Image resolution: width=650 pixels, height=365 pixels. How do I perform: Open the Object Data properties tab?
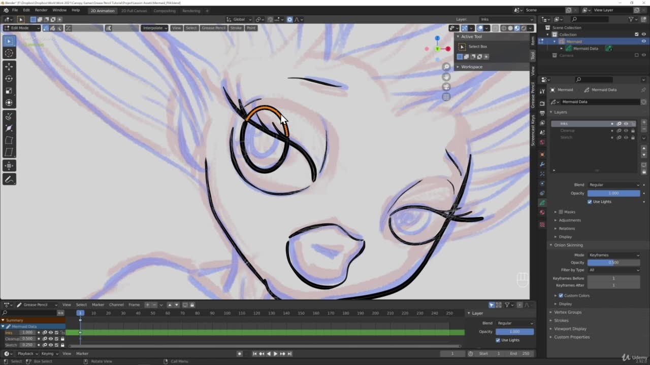542,203
